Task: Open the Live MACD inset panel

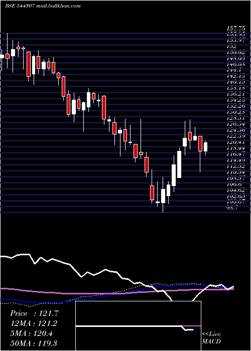Action: [x=138, y=326]
